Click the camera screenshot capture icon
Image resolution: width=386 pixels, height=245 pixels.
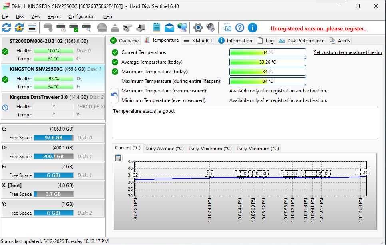(x=227, y=28)
